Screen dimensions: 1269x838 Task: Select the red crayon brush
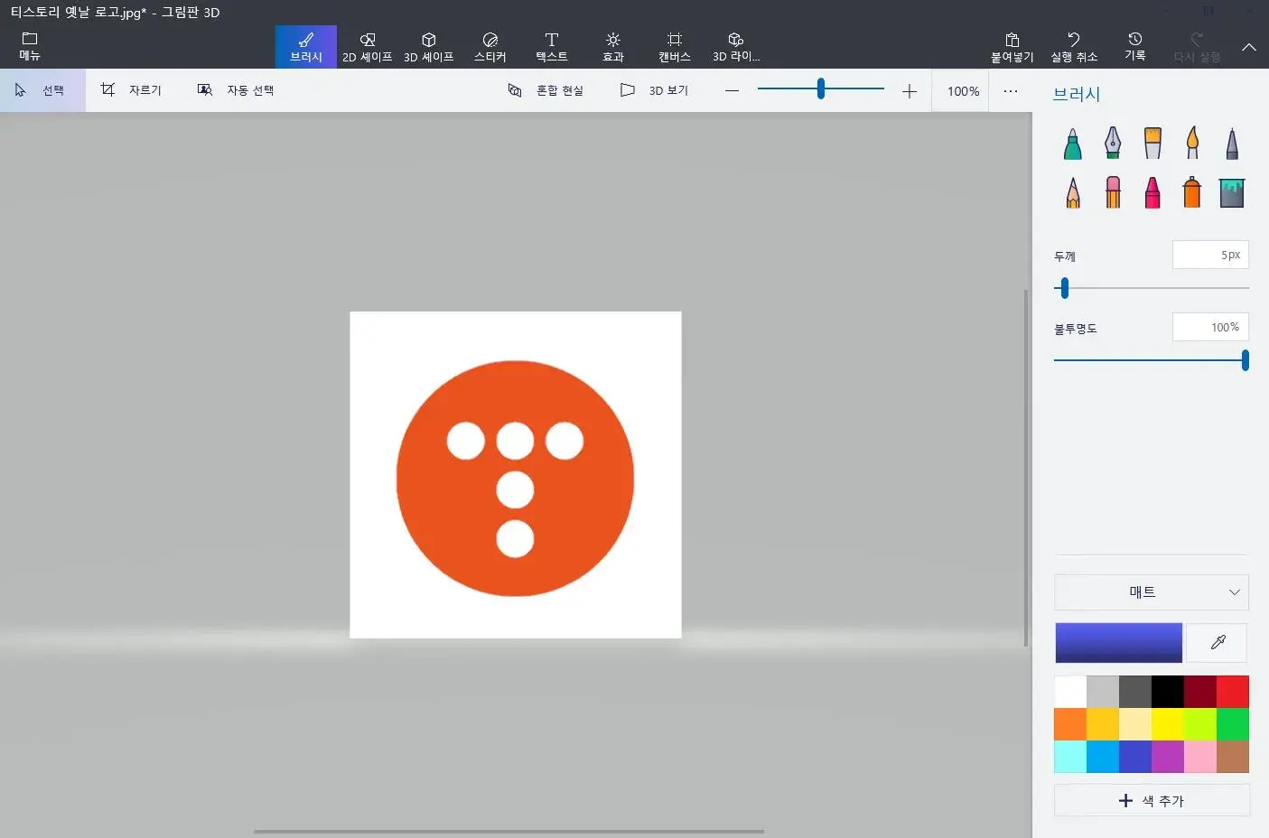pyautogui.click(x=1152, y=191)
